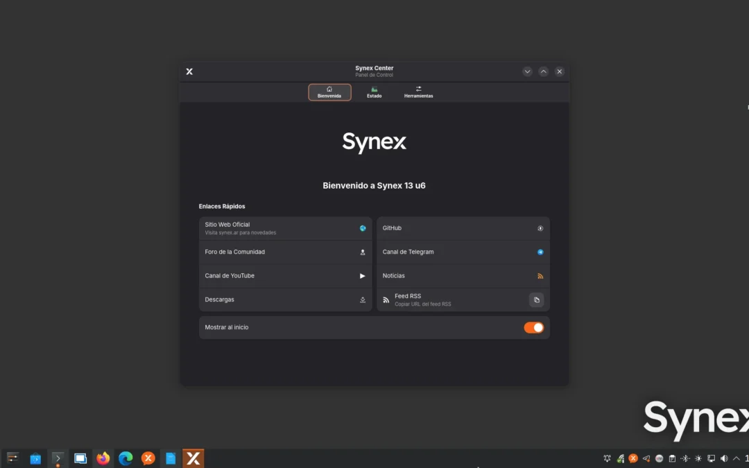Open the Herramientas tab
Screen dimensions: 749x468
(418, 92)
